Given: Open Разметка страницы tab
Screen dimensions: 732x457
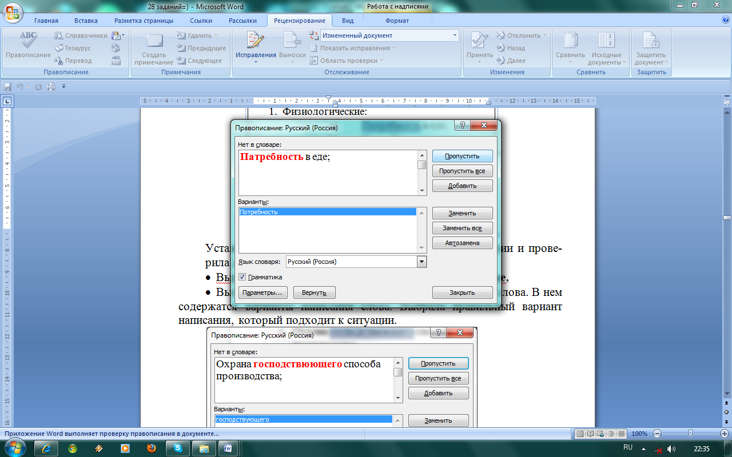Looking at the screenshot, I should click(x=144, y=21).
